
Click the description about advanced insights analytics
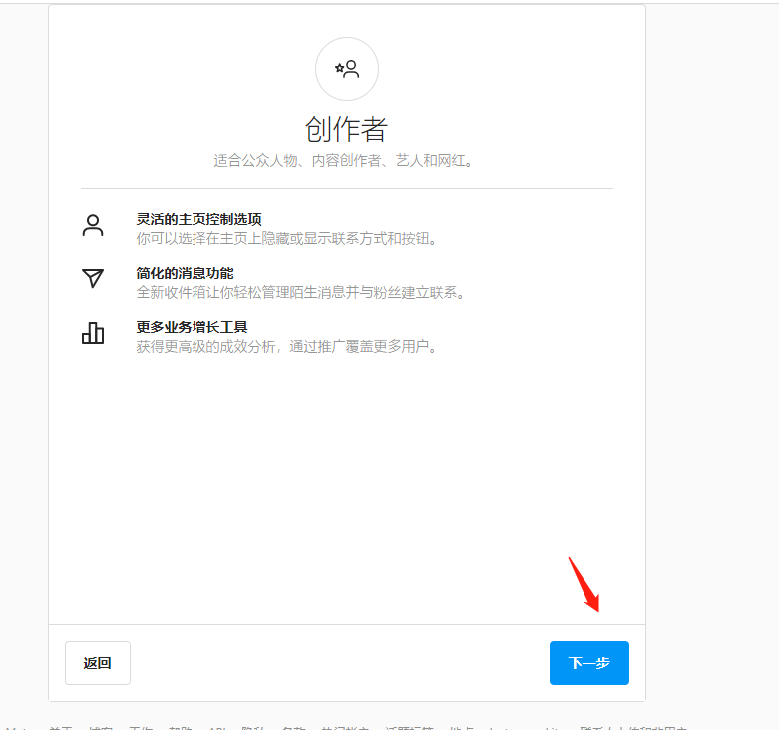[287, 347]
